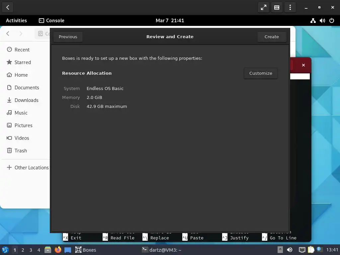Screen dimensions: 340x255
Task: Click the network icon in the guest panel
Action: click(x=313, y=21)
